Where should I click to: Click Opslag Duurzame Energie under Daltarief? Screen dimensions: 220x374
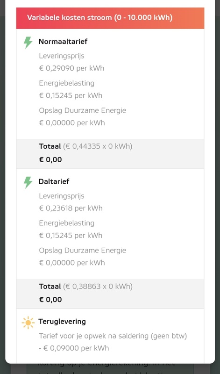click(x=83, y=251)
